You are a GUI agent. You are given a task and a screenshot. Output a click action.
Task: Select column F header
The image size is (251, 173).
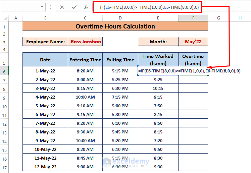[193, 18]
